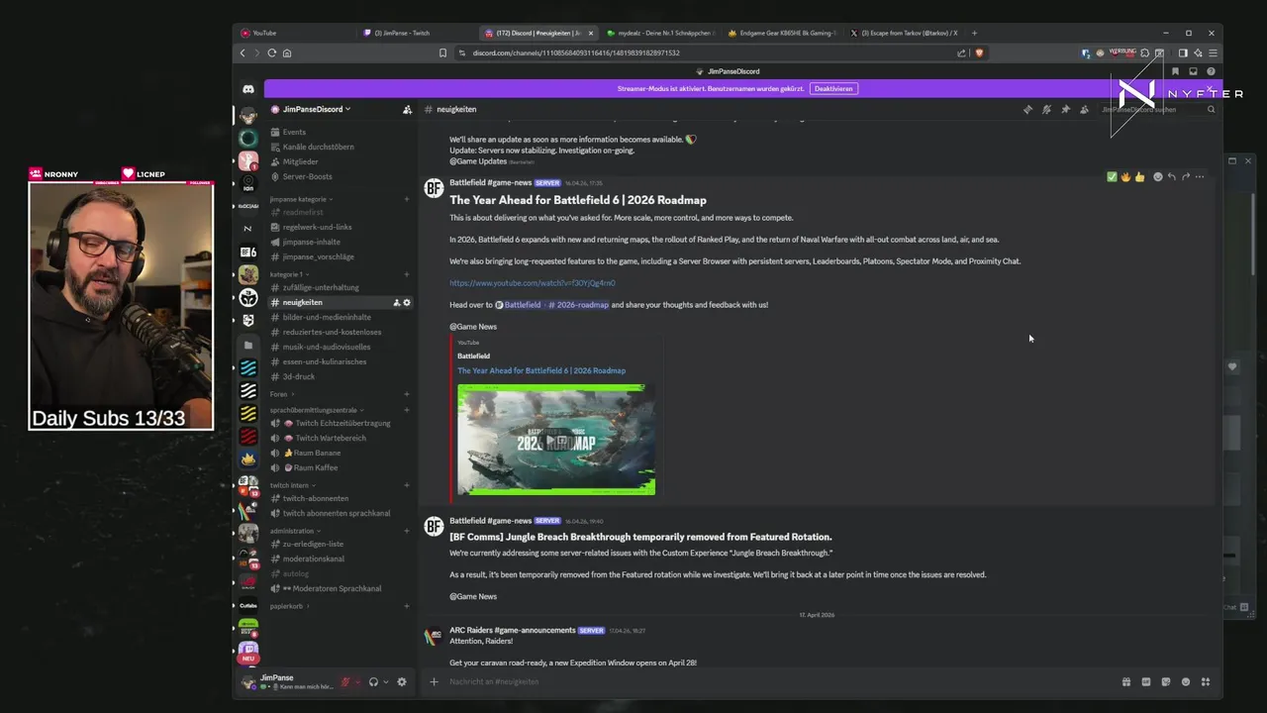The image size is (1267, 713).
Task: Open the audio output options dropdown
Action: click(x=385, y=681)
